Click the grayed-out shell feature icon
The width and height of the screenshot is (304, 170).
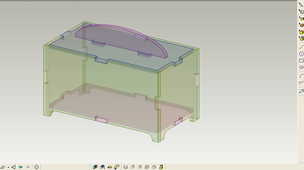pyautogui.click(x=147, y=167)
